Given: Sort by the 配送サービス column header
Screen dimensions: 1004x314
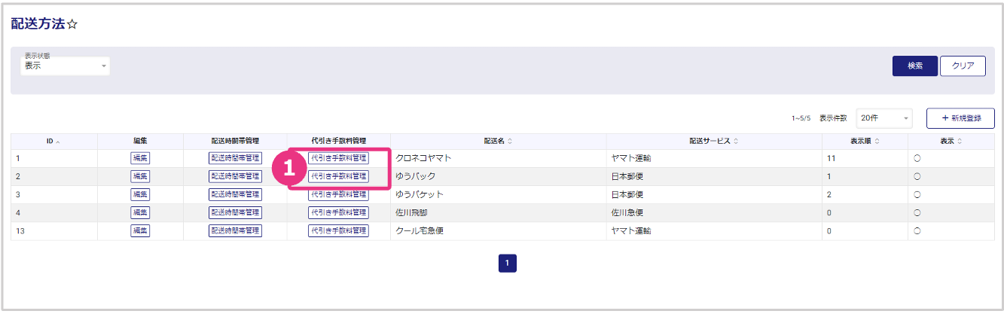Looking at the screenshot, I should click(x=713, y=142).
